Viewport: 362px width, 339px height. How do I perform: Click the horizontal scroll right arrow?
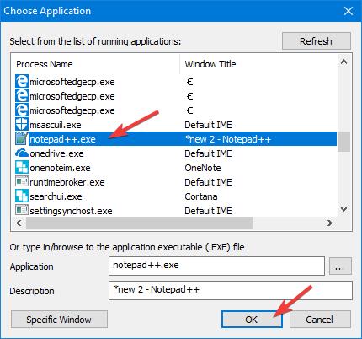pos(330,223)
